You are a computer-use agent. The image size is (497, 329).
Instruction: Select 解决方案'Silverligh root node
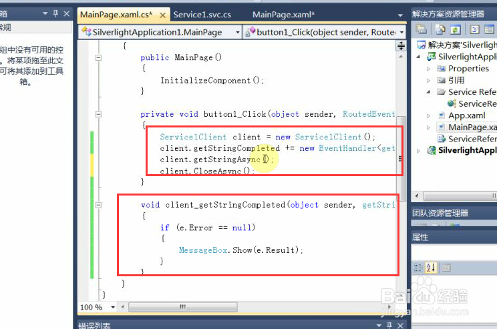(x=462, y=45)
